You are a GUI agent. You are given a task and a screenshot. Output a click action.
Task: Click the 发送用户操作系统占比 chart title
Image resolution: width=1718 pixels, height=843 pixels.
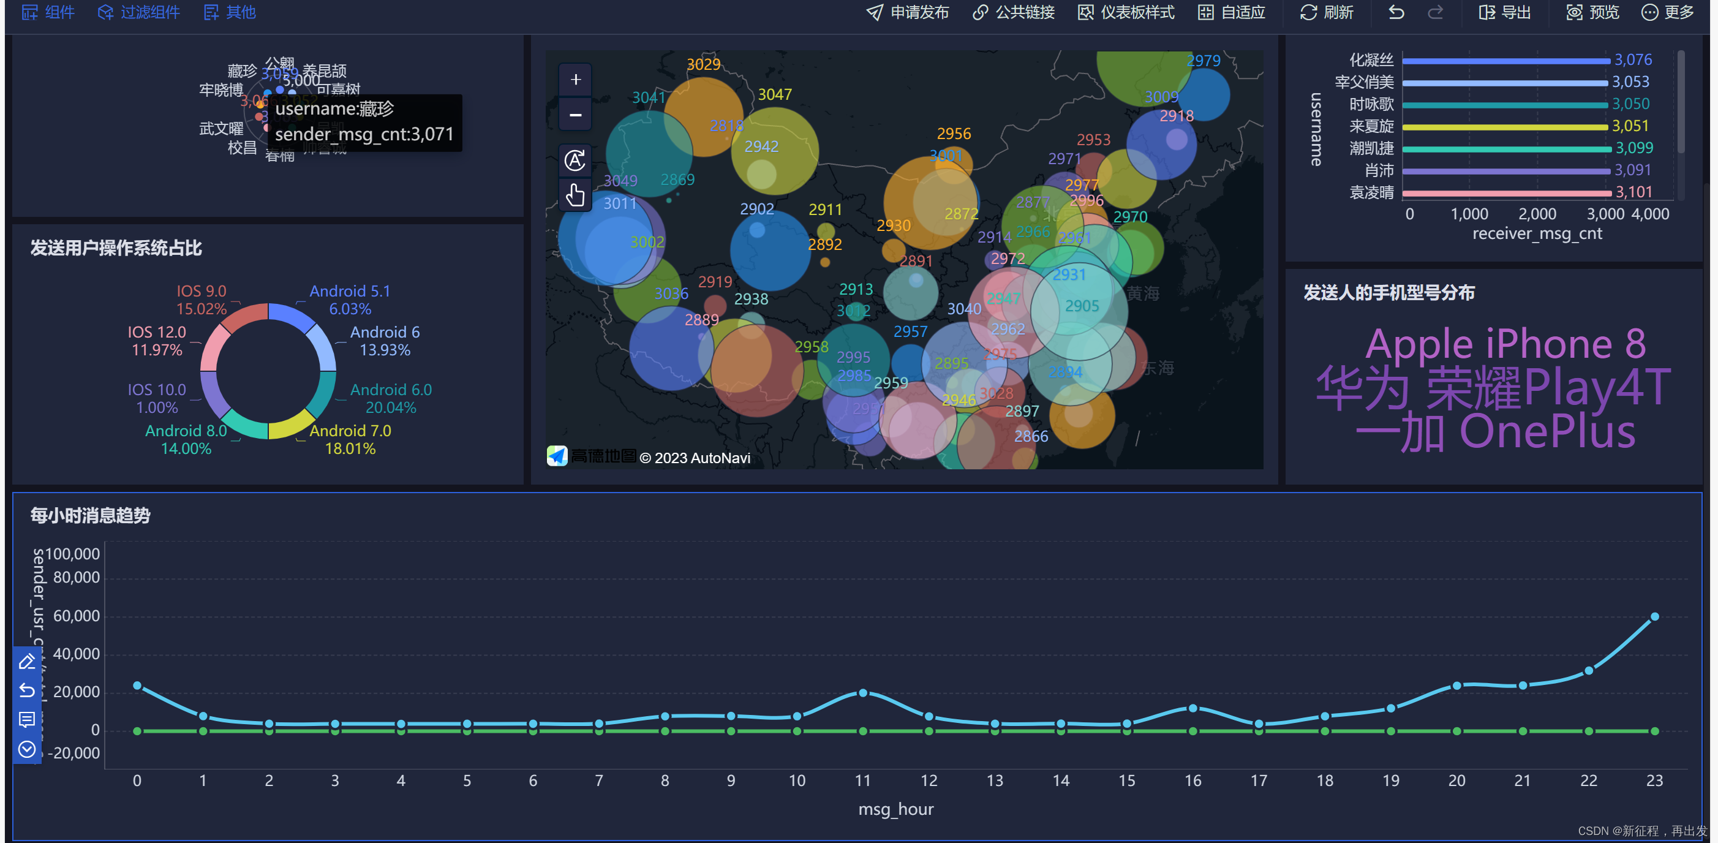pos(116,248)
